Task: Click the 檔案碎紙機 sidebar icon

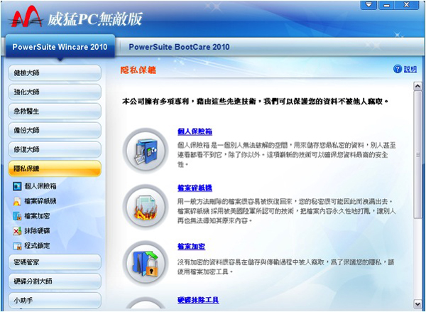Action: coord(17,201)
